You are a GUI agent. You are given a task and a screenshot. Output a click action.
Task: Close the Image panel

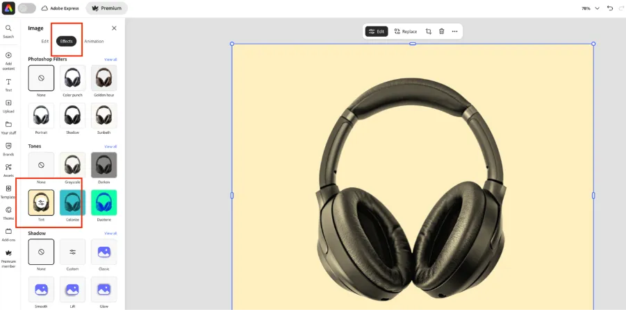point(114,28)
